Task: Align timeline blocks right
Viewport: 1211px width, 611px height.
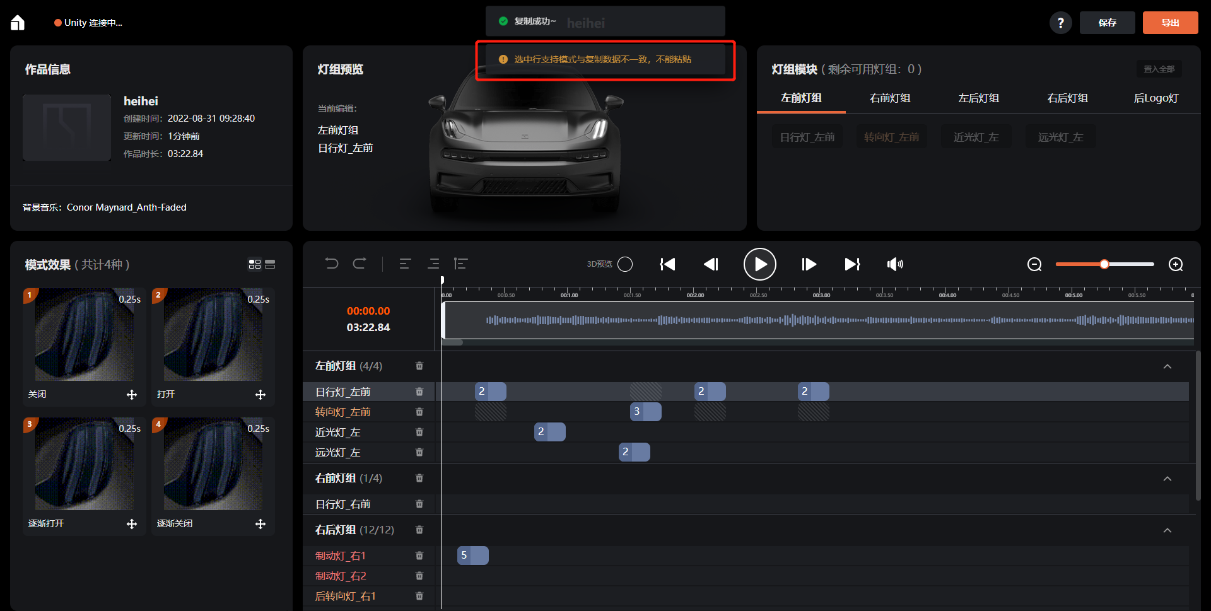Action: tap(433, 264)
